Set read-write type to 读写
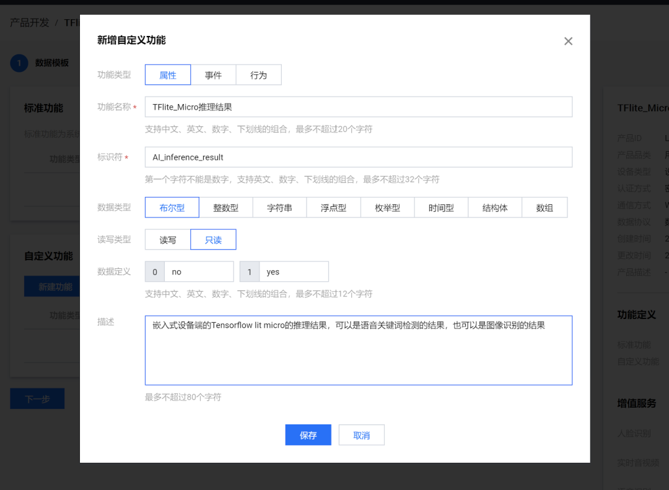 coord(168,240)
